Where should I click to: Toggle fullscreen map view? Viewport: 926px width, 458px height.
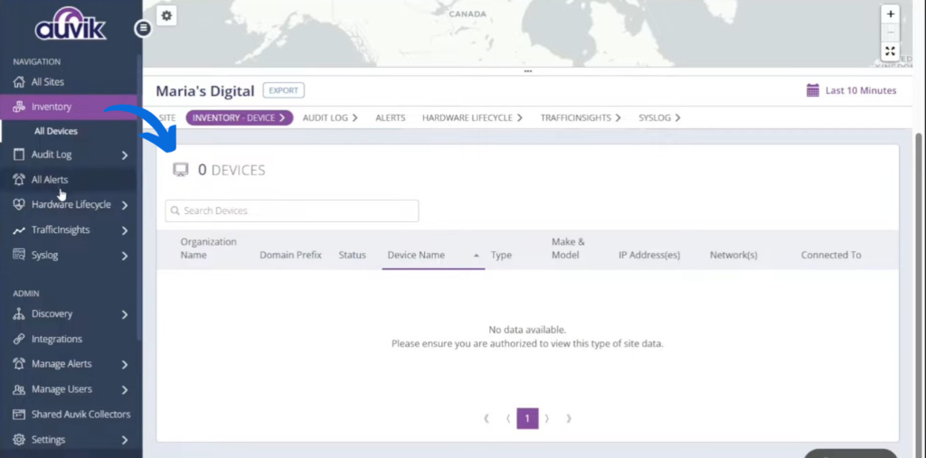891,51
